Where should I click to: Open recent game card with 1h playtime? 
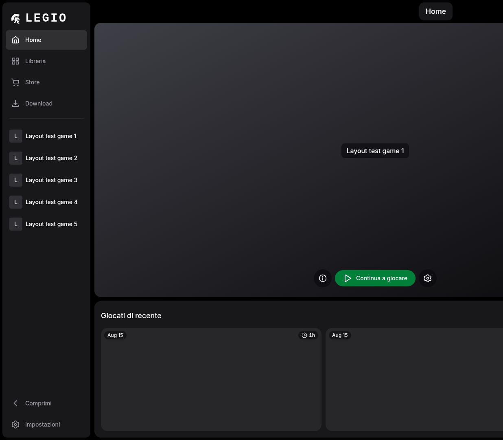211,379
